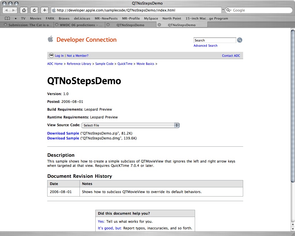Viewport: 295px width, 236px height.
Task: Open the Braves bookmark
Action: tap(64, 18)
